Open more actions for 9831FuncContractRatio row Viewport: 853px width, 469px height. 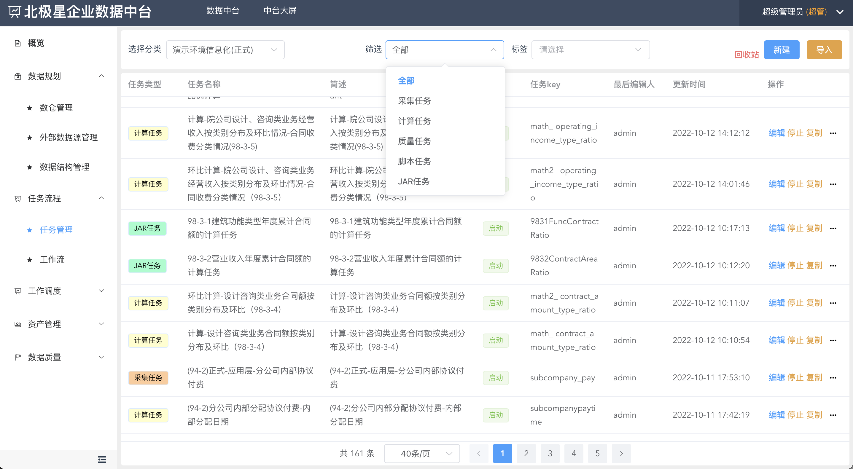pos(833,228)
